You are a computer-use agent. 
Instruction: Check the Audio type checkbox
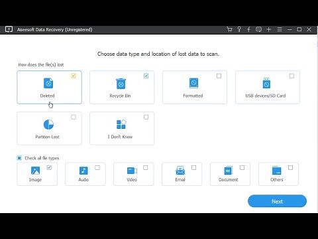coord(97,167)
